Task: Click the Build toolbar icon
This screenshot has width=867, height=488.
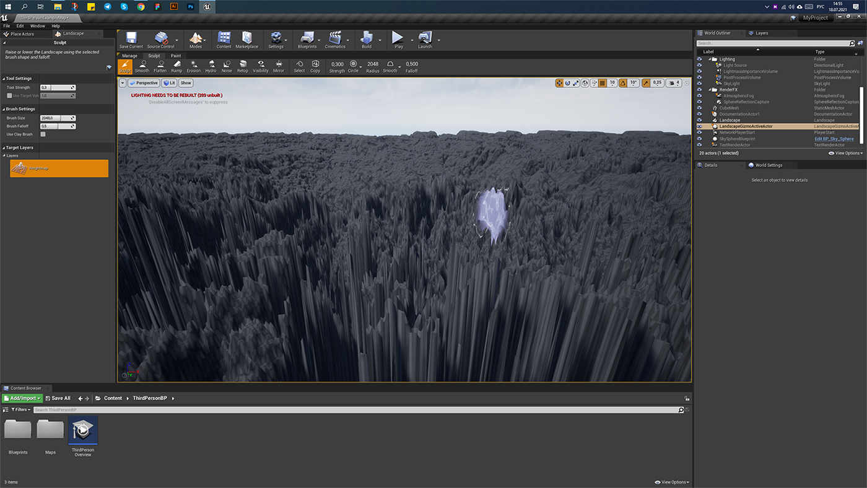Action: point(367,40)
